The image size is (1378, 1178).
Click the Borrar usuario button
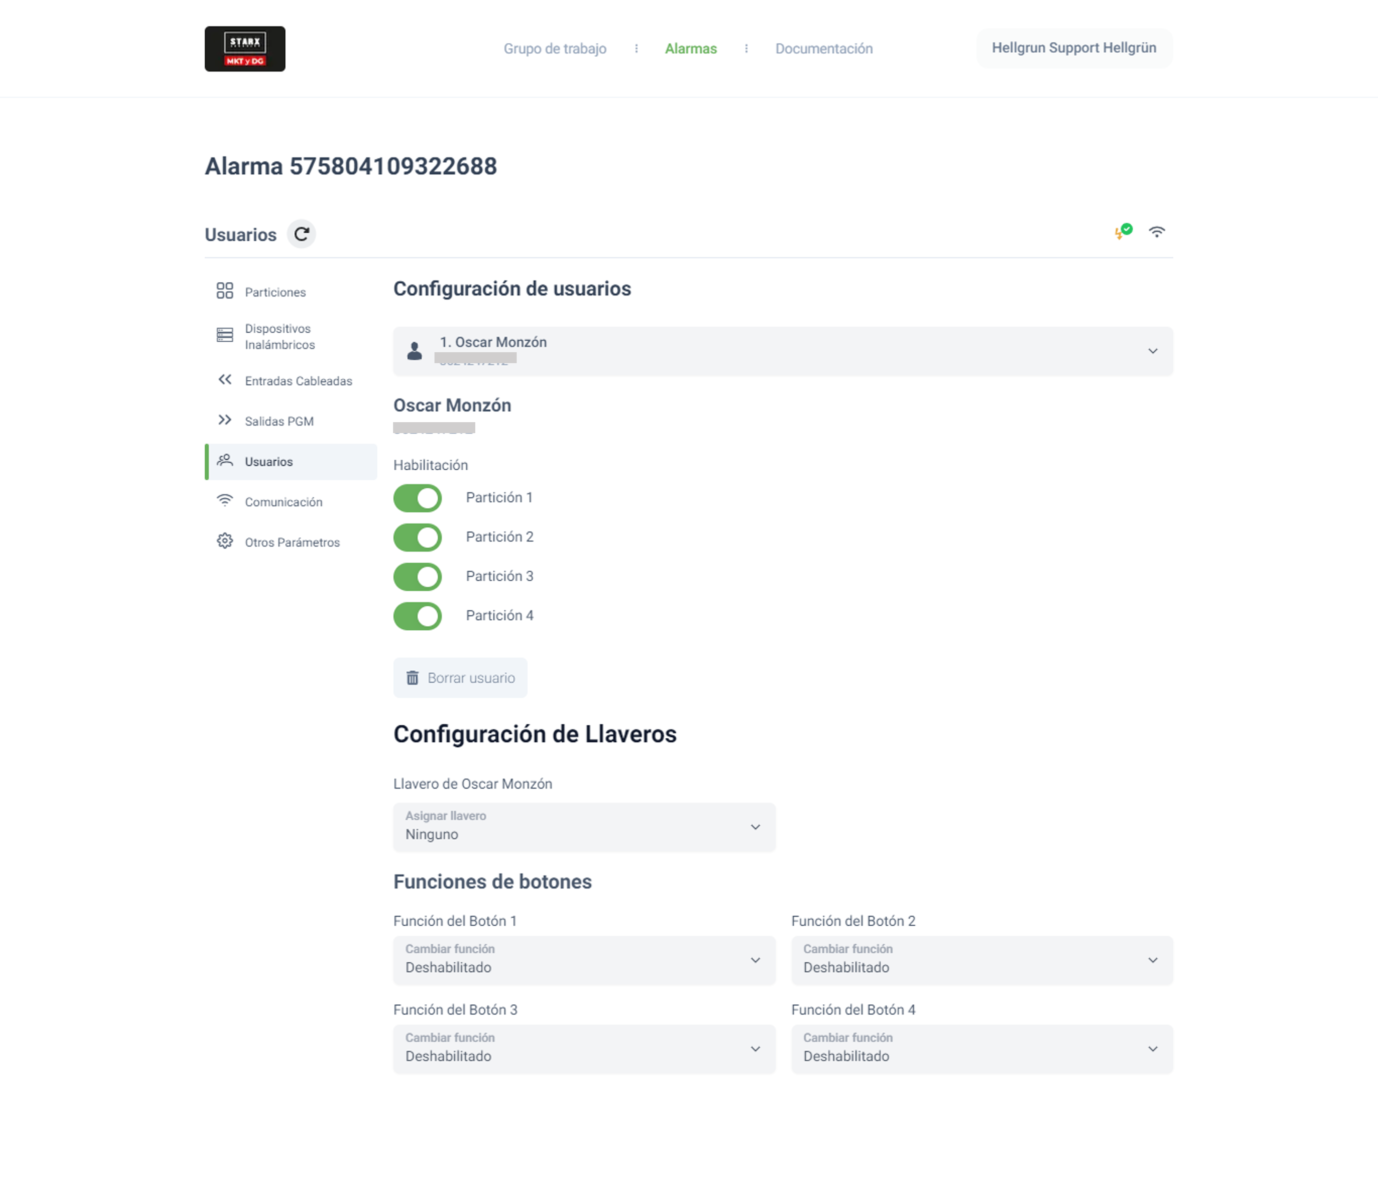coord(460,677)
